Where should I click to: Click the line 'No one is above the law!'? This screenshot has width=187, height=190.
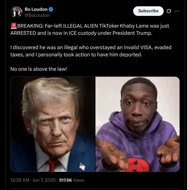pos(39,69)
